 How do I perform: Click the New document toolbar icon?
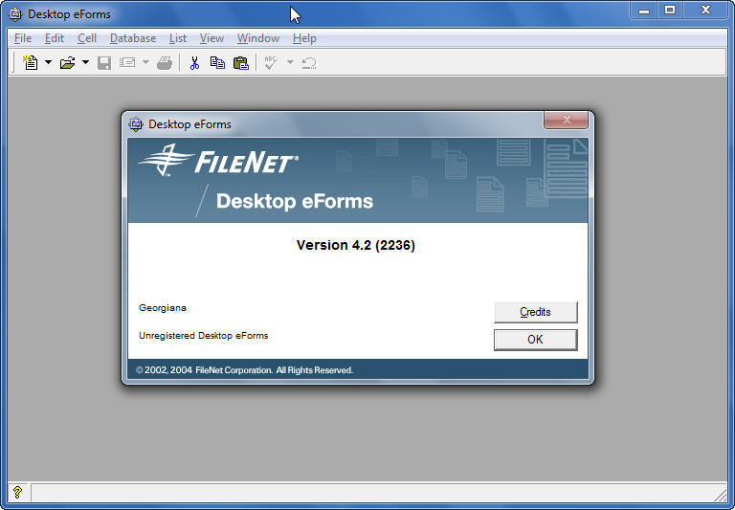coord(31,62)
